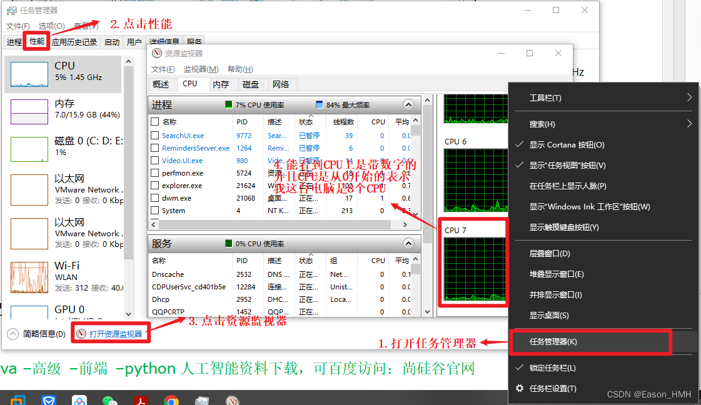Click 打开资源监视器 link
Image resolution: width=701 pixels, height=405 pixels.
tap(115, 334)
